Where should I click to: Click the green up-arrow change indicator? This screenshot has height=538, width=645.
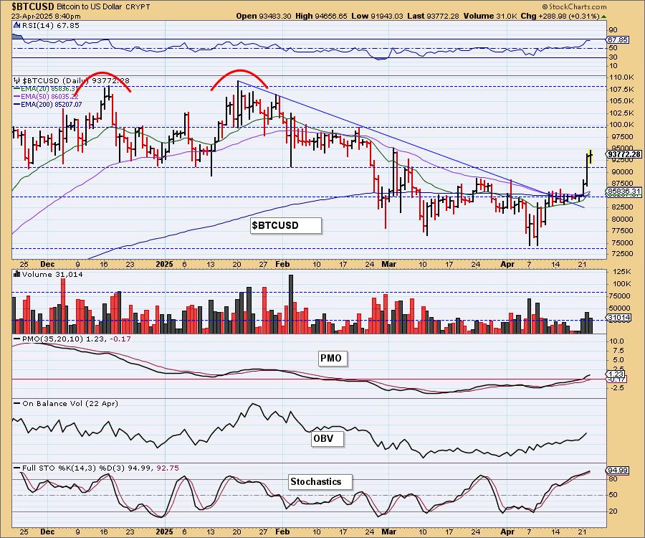click(x=603, y=16)
